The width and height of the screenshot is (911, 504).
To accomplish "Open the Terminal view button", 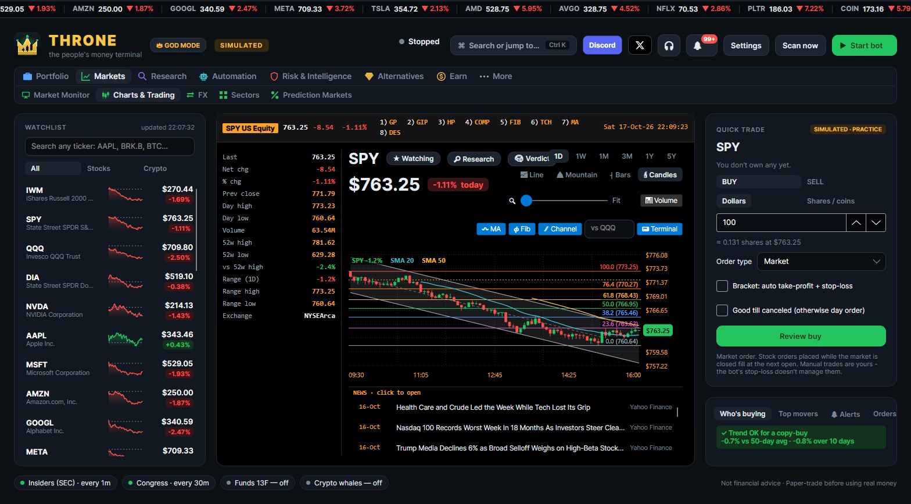I will (659, 229).
